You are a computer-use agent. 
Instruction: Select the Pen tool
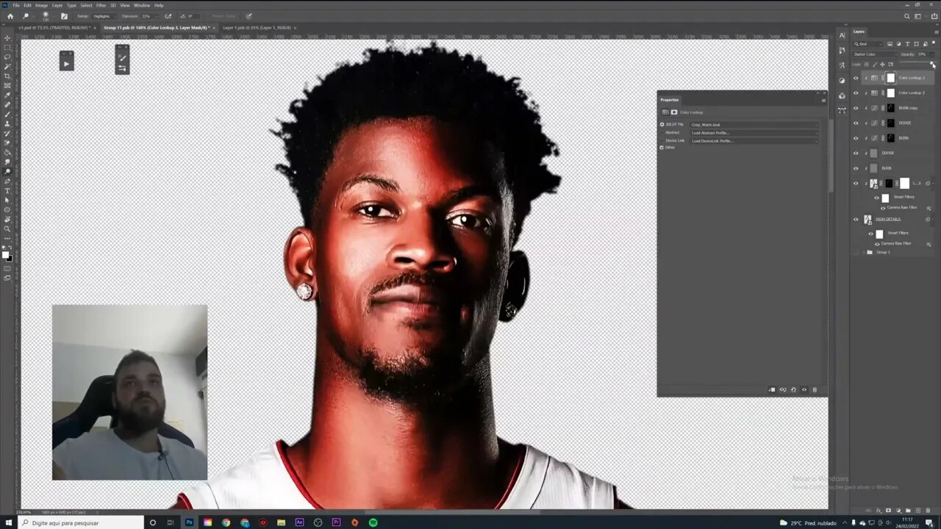click(7, 181)
